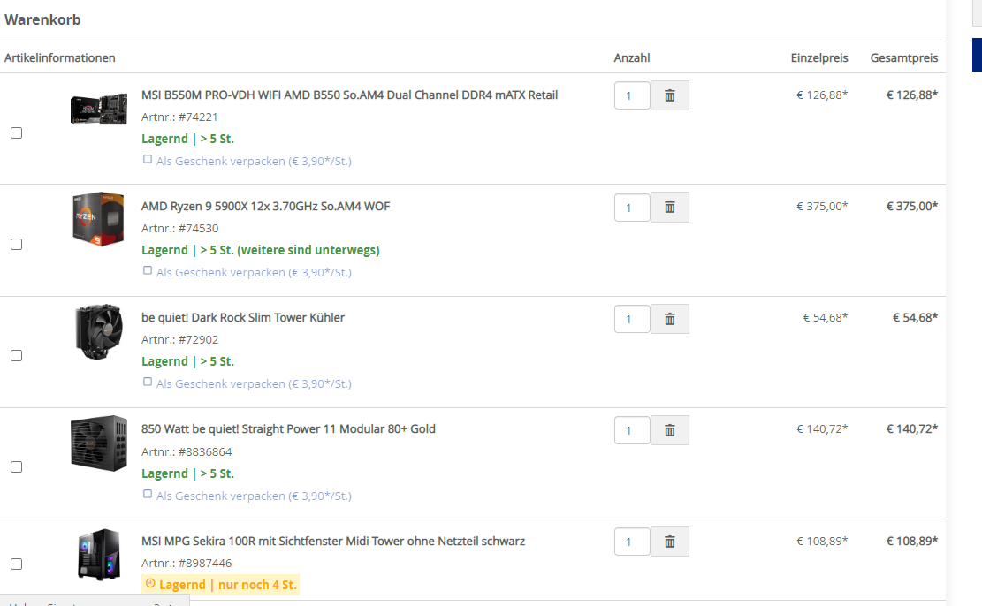Open AMD Ryzen 9 5900X product page
Screen dimensions: 982x606
point(265,207)
